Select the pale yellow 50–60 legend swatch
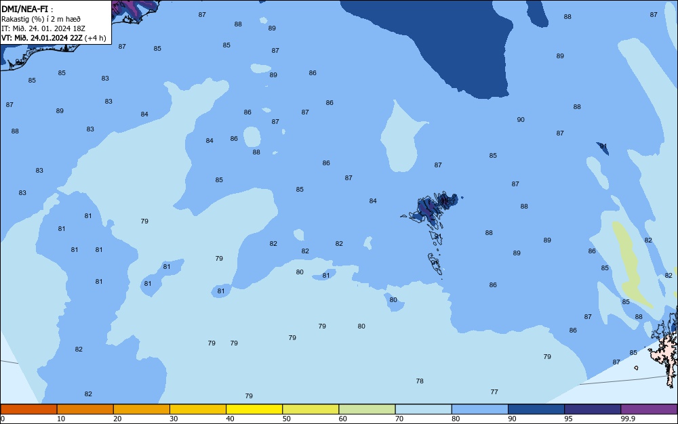 (311, 409)
